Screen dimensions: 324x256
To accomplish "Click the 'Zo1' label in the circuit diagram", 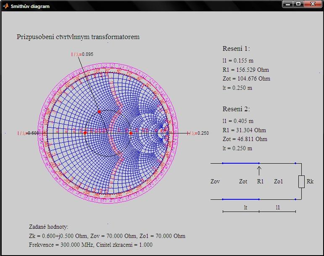I will pyautogui.click(x=278, y=182).
